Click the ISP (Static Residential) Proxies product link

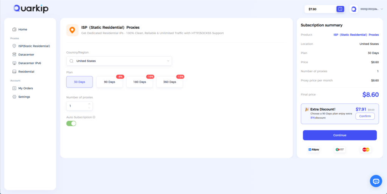coord(356,35)
